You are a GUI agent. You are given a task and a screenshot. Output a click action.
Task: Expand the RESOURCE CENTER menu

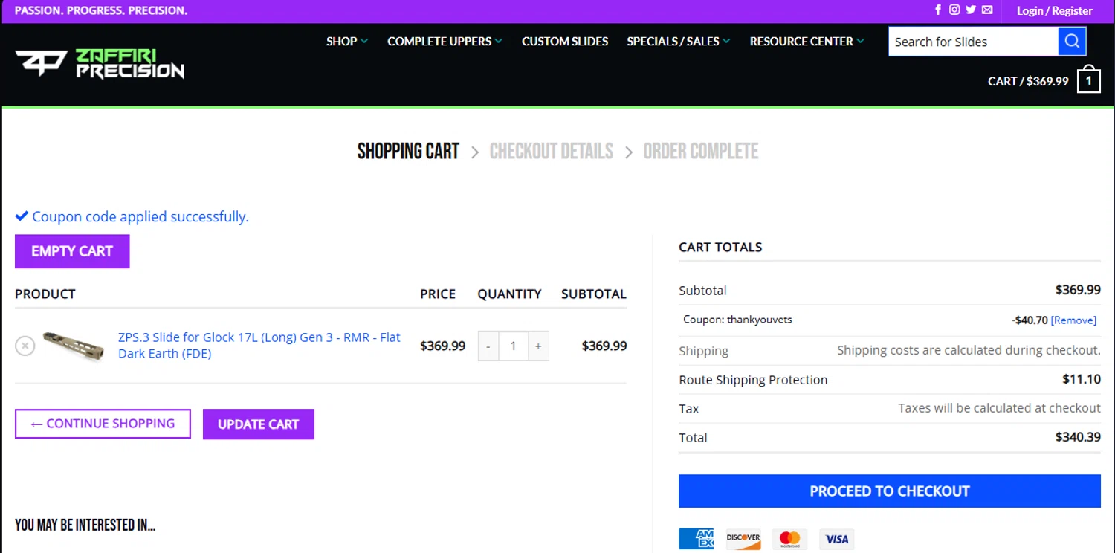point(807,42)
